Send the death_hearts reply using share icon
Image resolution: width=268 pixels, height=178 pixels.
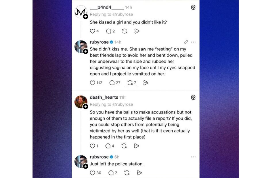[137, 146]
